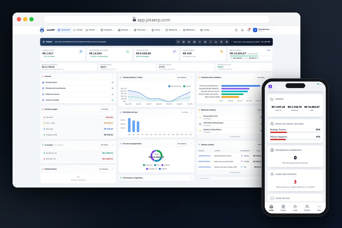The height and width of the screenshot is (228, 342).
Task: Click the Ver estoque button
Action: click(x=104, y=169)
